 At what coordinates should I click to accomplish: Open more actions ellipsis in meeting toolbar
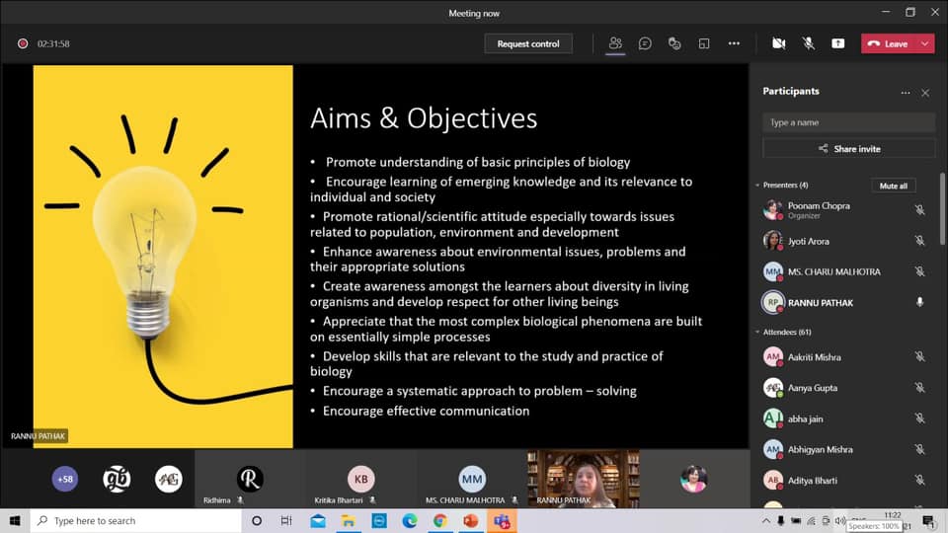[734, 43]
